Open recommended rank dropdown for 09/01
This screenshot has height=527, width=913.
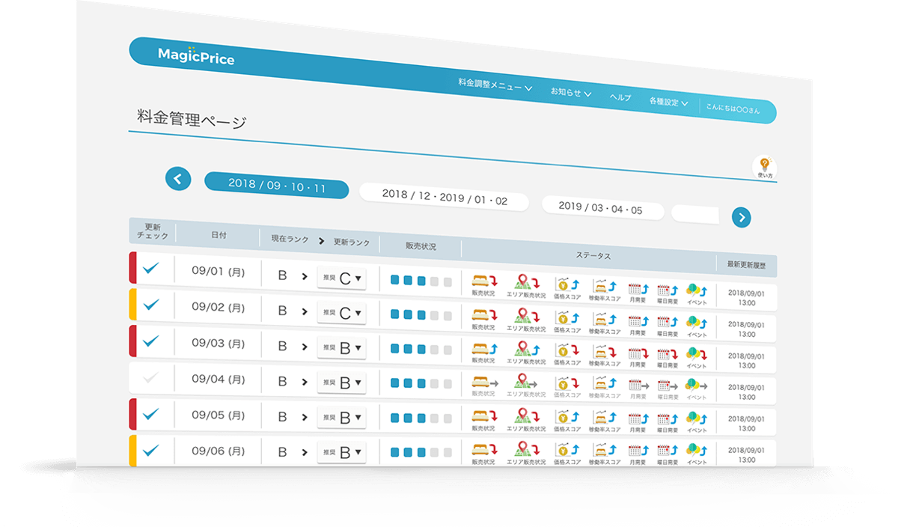tap(342, 278)
